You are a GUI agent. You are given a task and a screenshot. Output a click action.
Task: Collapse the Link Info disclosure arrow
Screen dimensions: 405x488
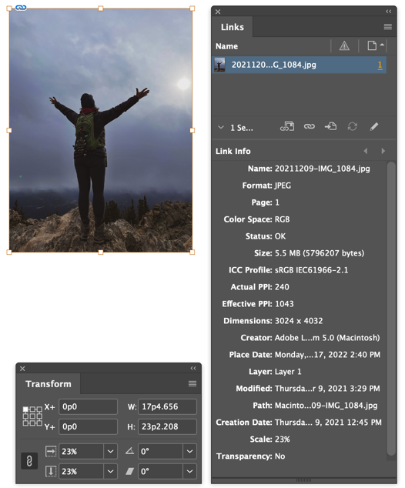[x=221, y=127]
